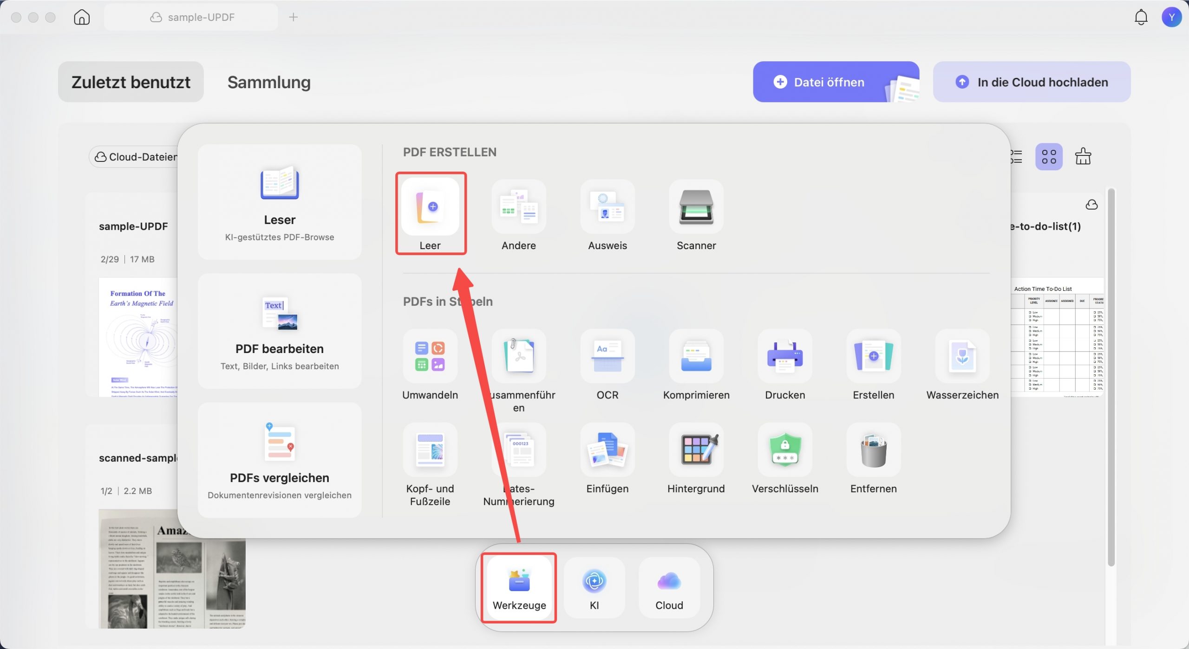Open the PDFs vergleichen card
The width and height of the screenshot is (1189, 649).
(x=280, y=460)
